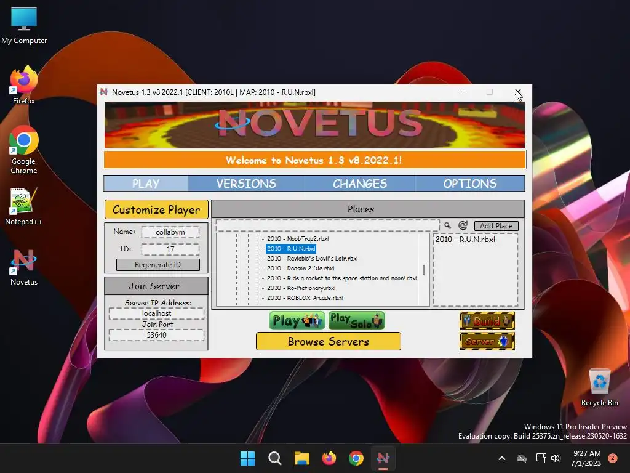630x473 pixels.
Task: Start a Server with the Server button
Action: point(487,341)
